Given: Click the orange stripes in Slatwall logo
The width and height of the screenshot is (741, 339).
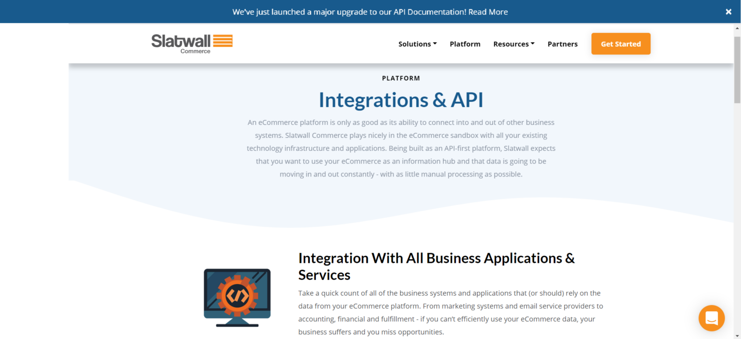Looking at the screenshot, I should [223, 41].
